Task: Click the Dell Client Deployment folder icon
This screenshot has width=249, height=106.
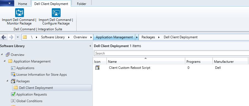Action: 16,88
